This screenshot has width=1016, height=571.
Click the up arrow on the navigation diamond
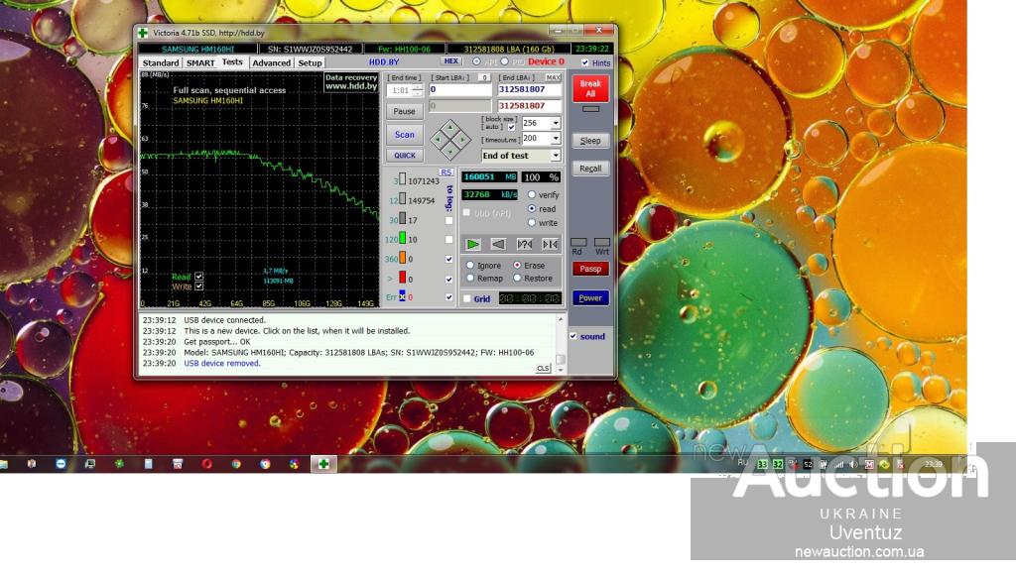pyautogui.click(x=450, y=127)
